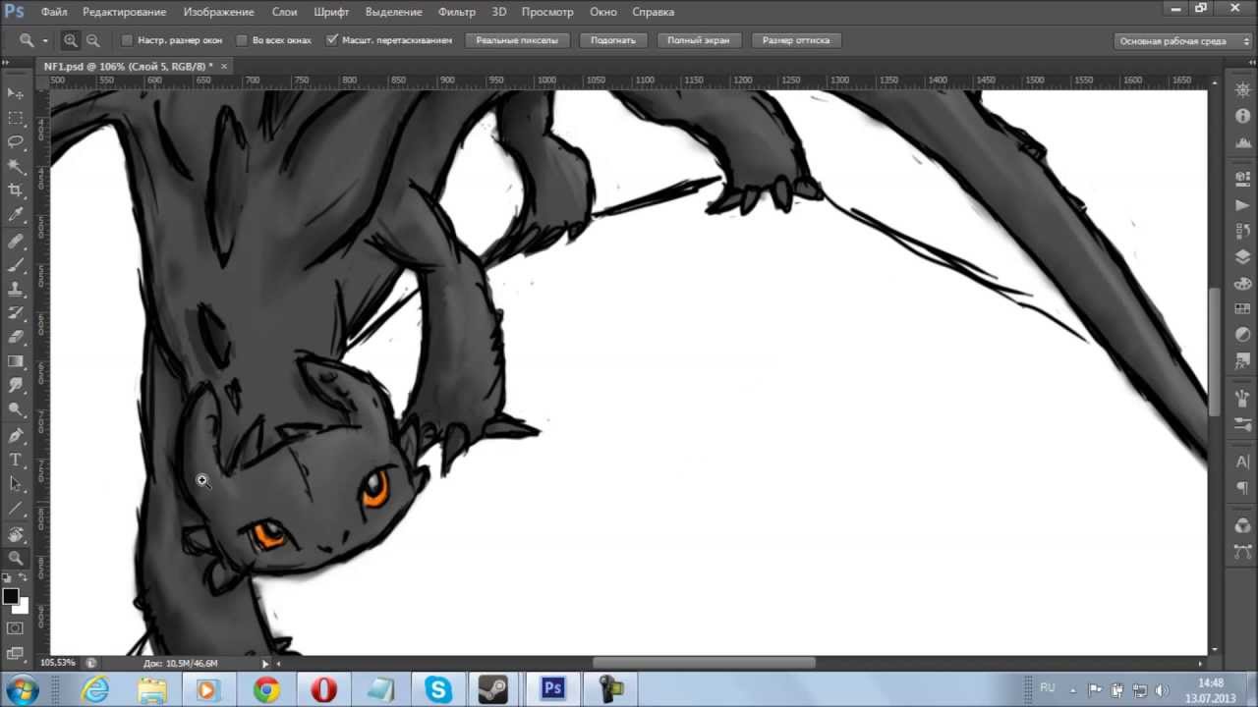Open the Paragraph panel icon

click(x=1242, y=488)
